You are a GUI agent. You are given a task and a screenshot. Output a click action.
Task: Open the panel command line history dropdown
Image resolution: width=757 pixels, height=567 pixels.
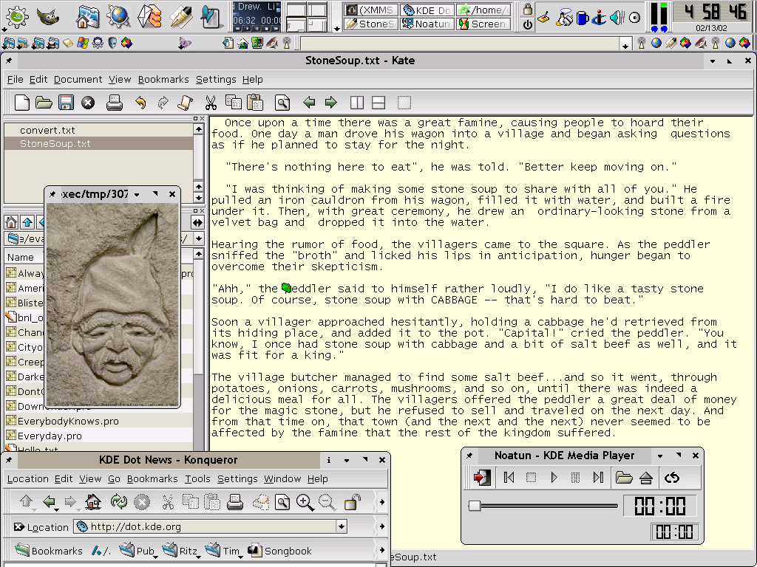pos(625,45)
